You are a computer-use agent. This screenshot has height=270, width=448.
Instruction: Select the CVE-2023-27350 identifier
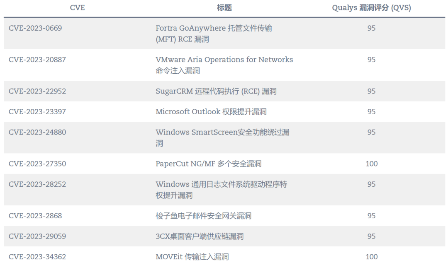[x=37, y=164]
